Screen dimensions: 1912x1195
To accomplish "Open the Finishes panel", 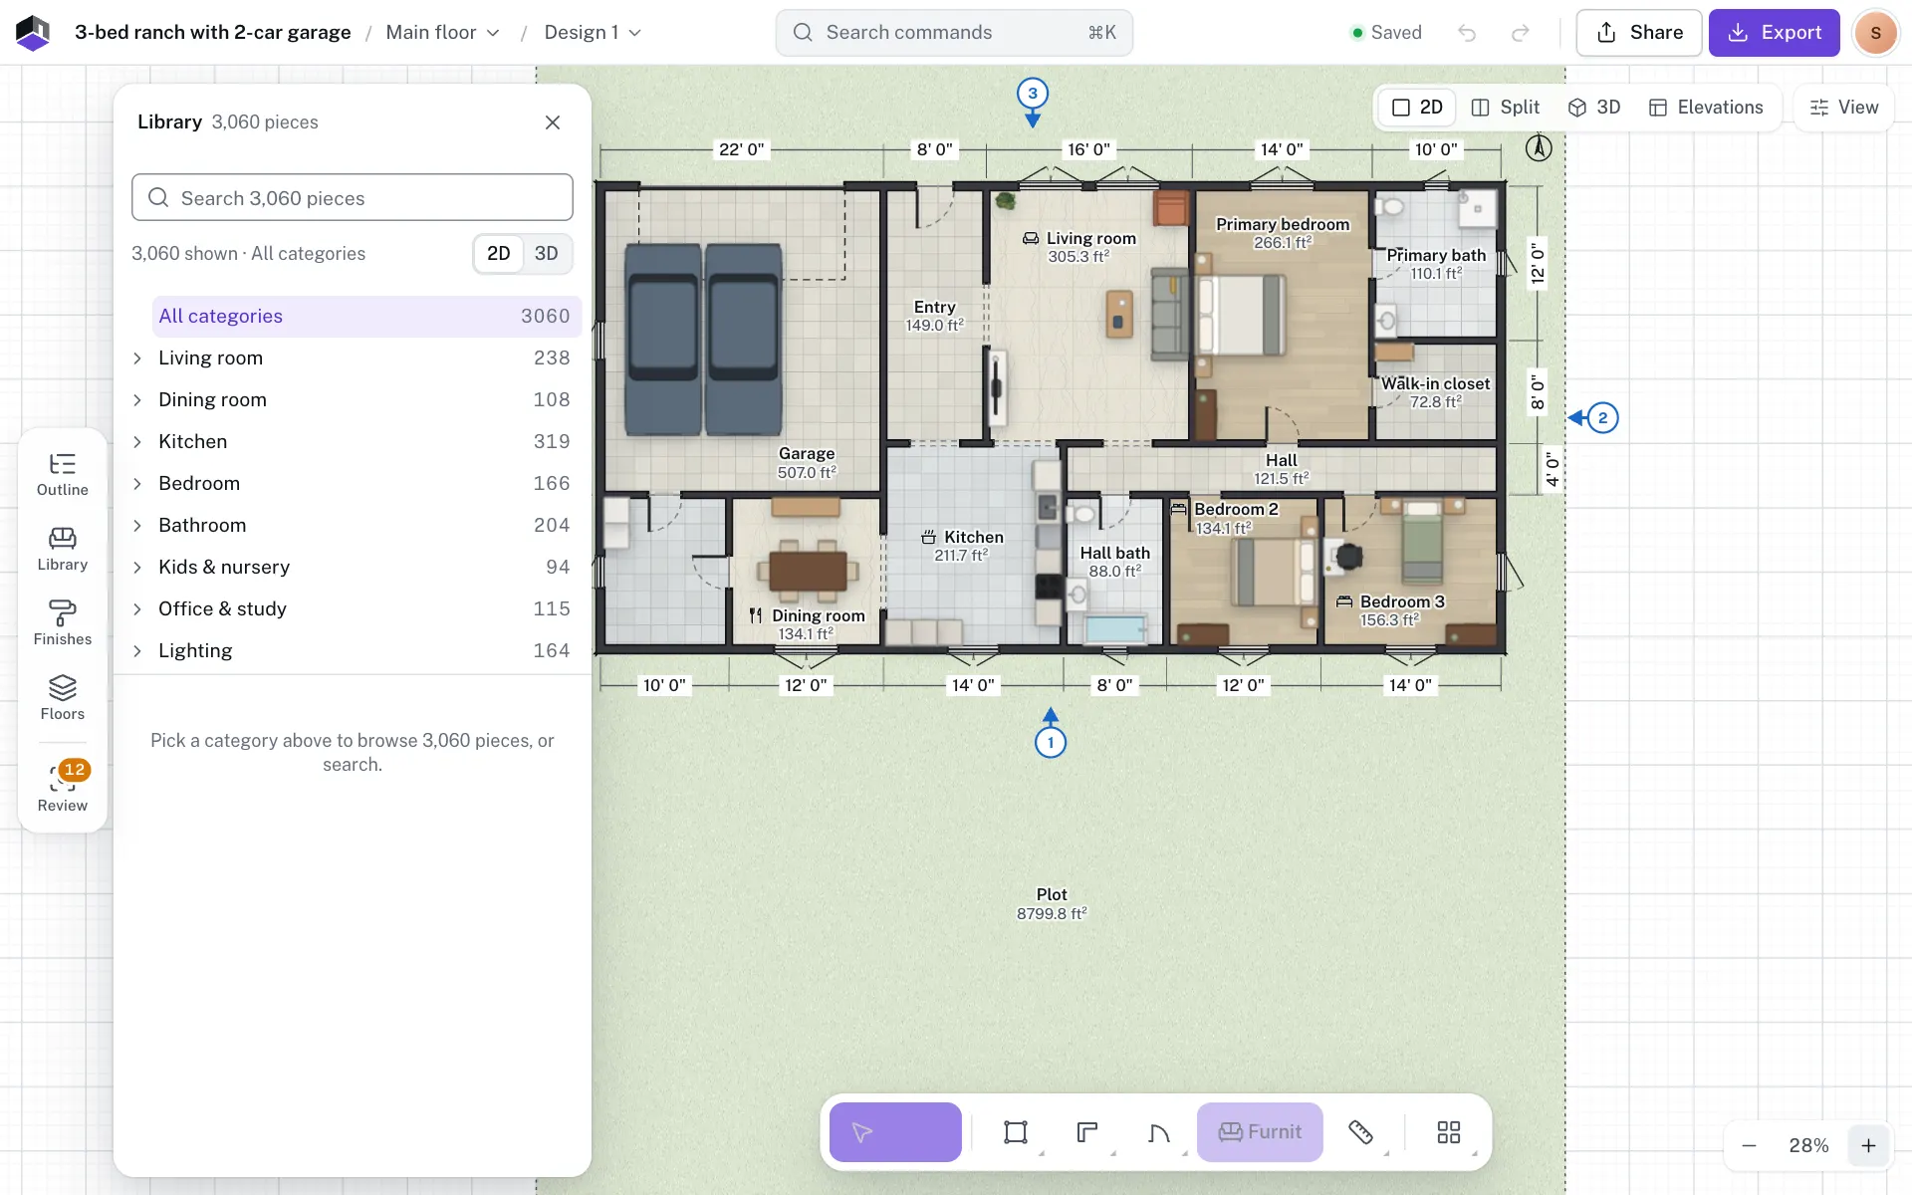I will (x=62, y=624).
